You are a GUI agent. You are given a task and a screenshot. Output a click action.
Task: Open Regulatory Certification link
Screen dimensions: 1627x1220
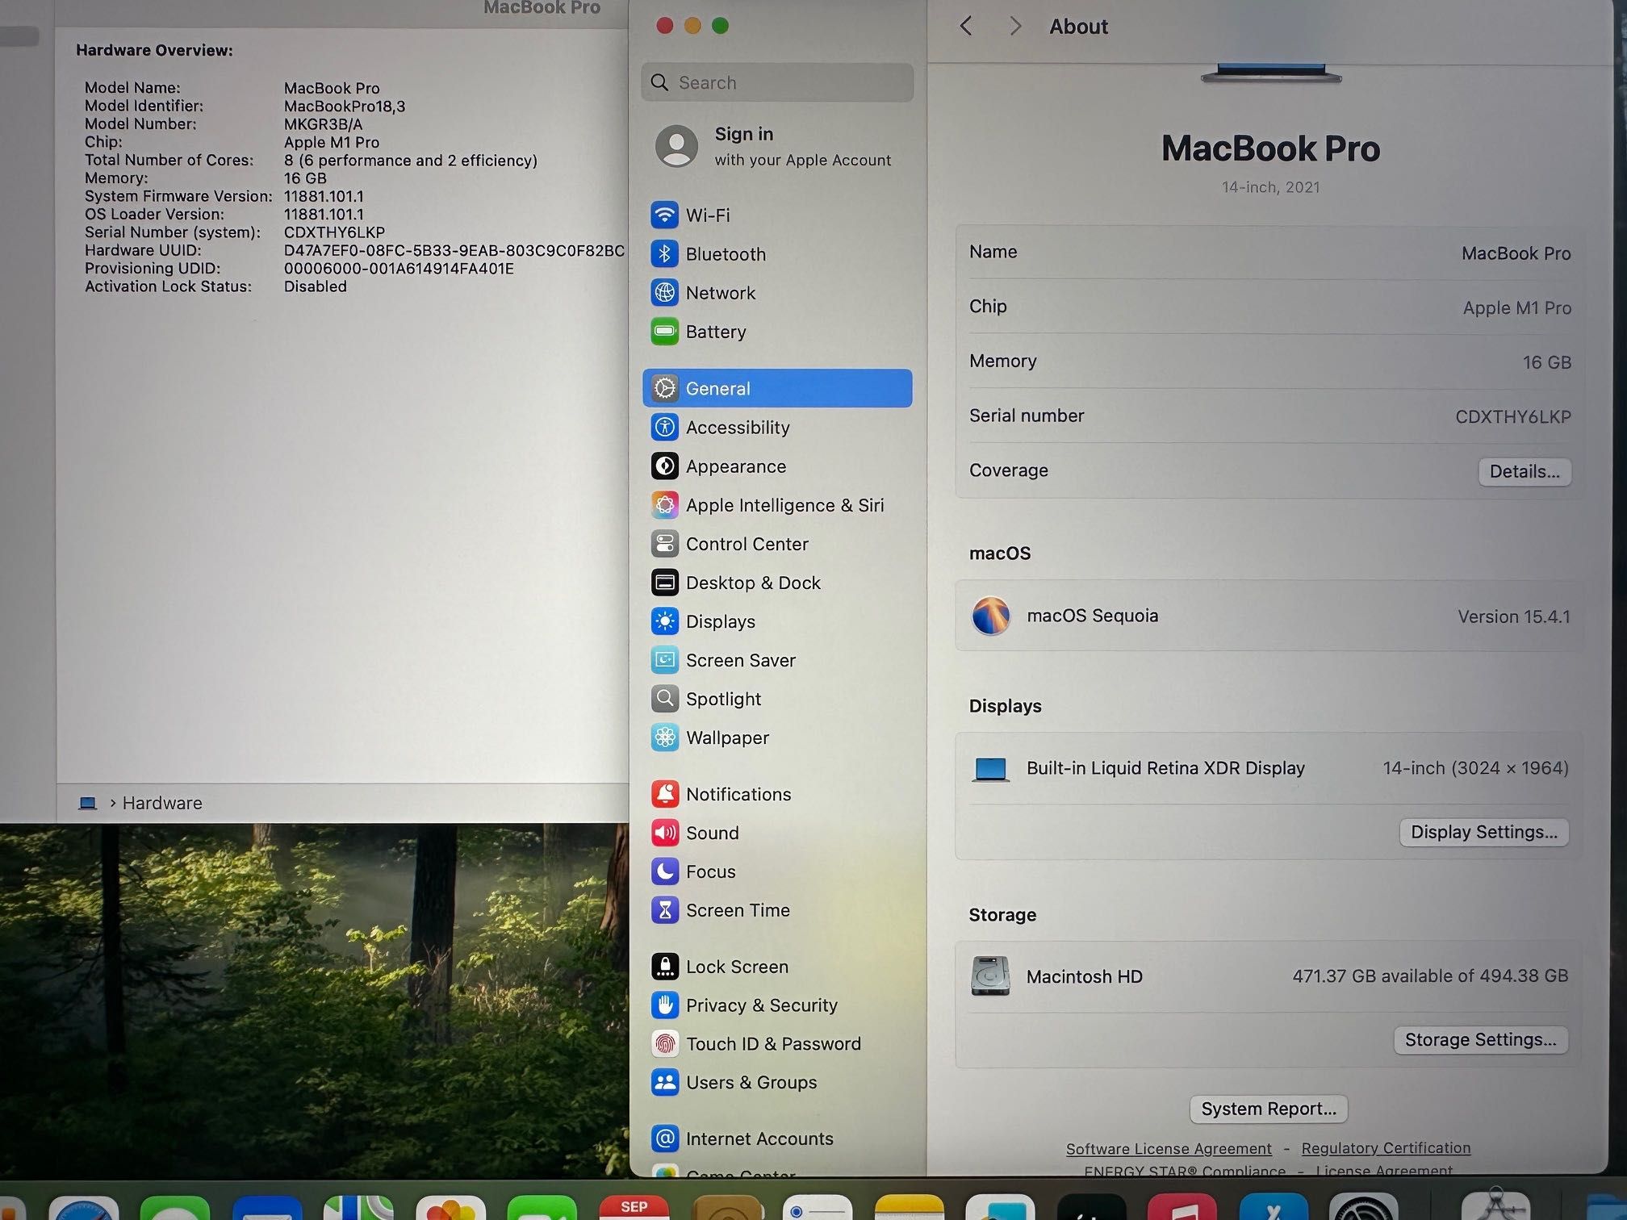click(1386, 1147)
